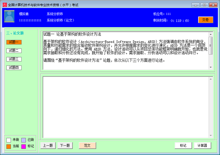Click the app icon in title bar
220x155 pixels.
(x=4, y=4)
